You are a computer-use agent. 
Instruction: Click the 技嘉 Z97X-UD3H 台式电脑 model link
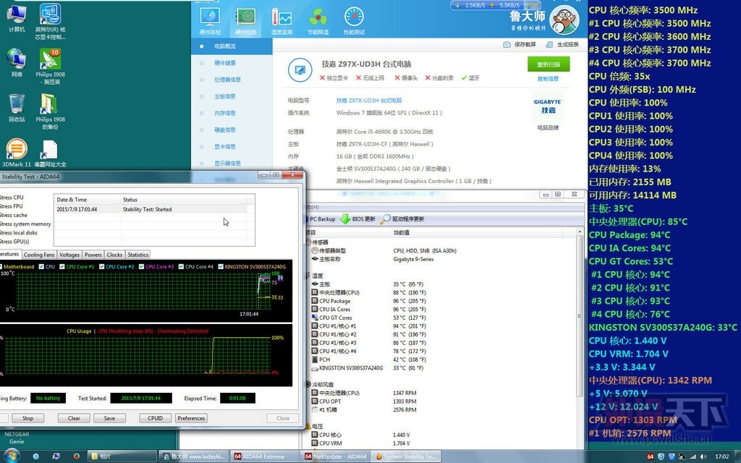[x=369, y=101]
